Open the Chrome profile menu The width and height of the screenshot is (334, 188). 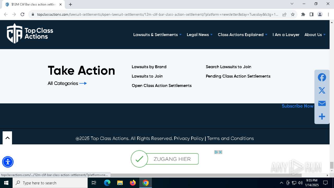320,14
